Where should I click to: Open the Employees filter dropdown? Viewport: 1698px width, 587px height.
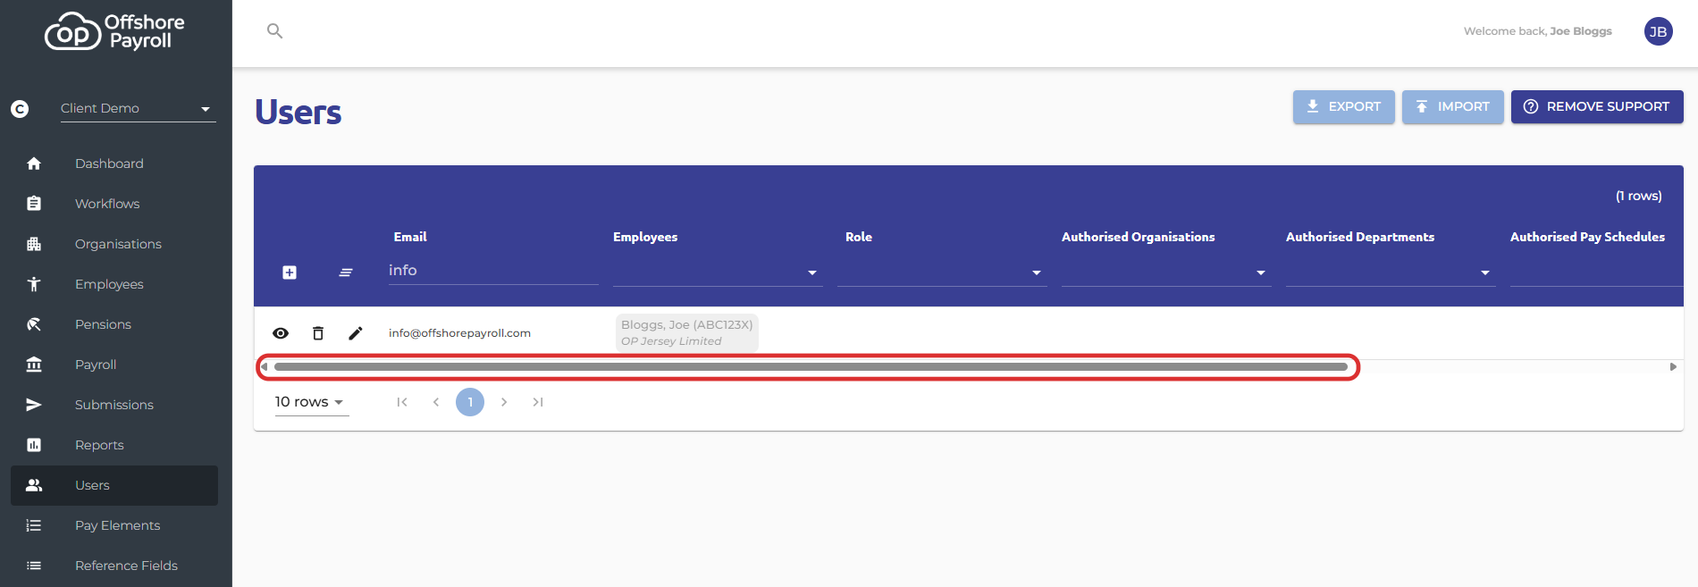pyautogui.click(x=718, y=273)
